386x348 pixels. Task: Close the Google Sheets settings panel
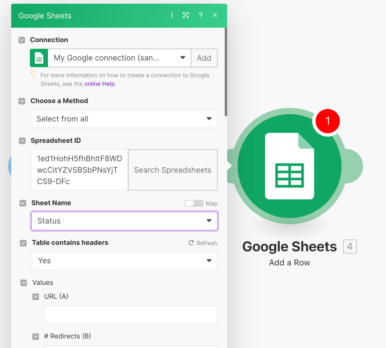click(215, 15)
